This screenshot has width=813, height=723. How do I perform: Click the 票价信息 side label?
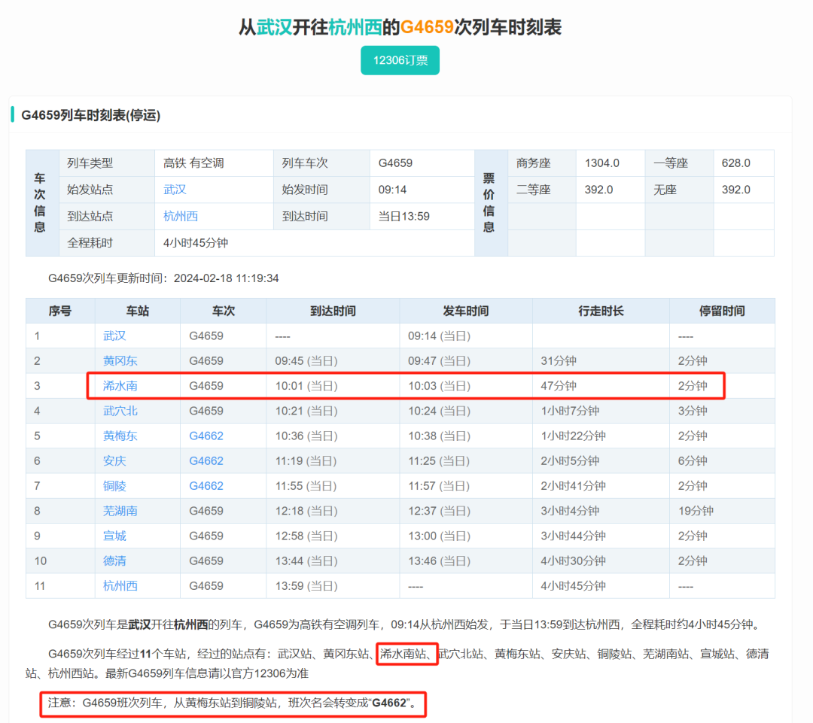(x=489, y=202)
